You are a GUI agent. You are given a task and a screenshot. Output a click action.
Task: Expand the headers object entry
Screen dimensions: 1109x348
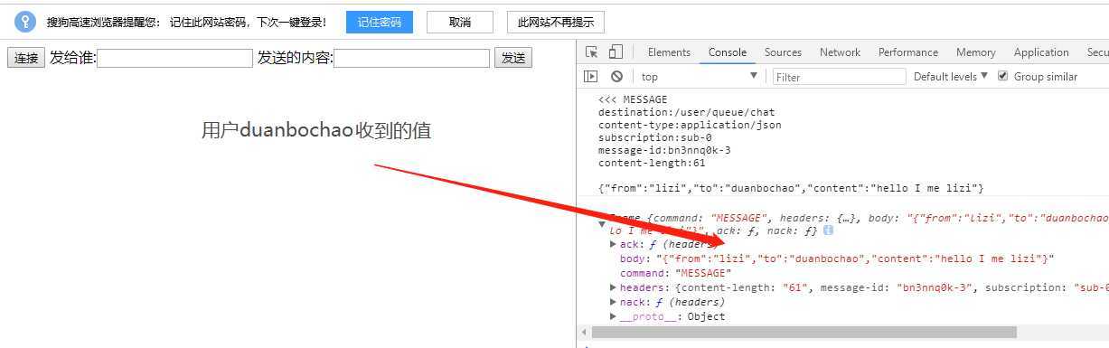click(x=614, y=287)
